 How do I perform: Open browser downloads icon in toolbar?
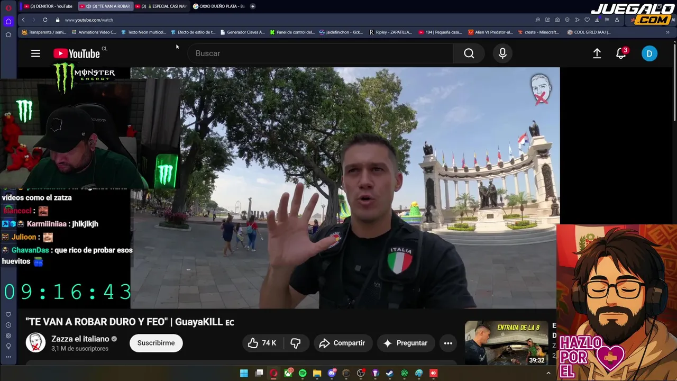[x=597, y=20]
